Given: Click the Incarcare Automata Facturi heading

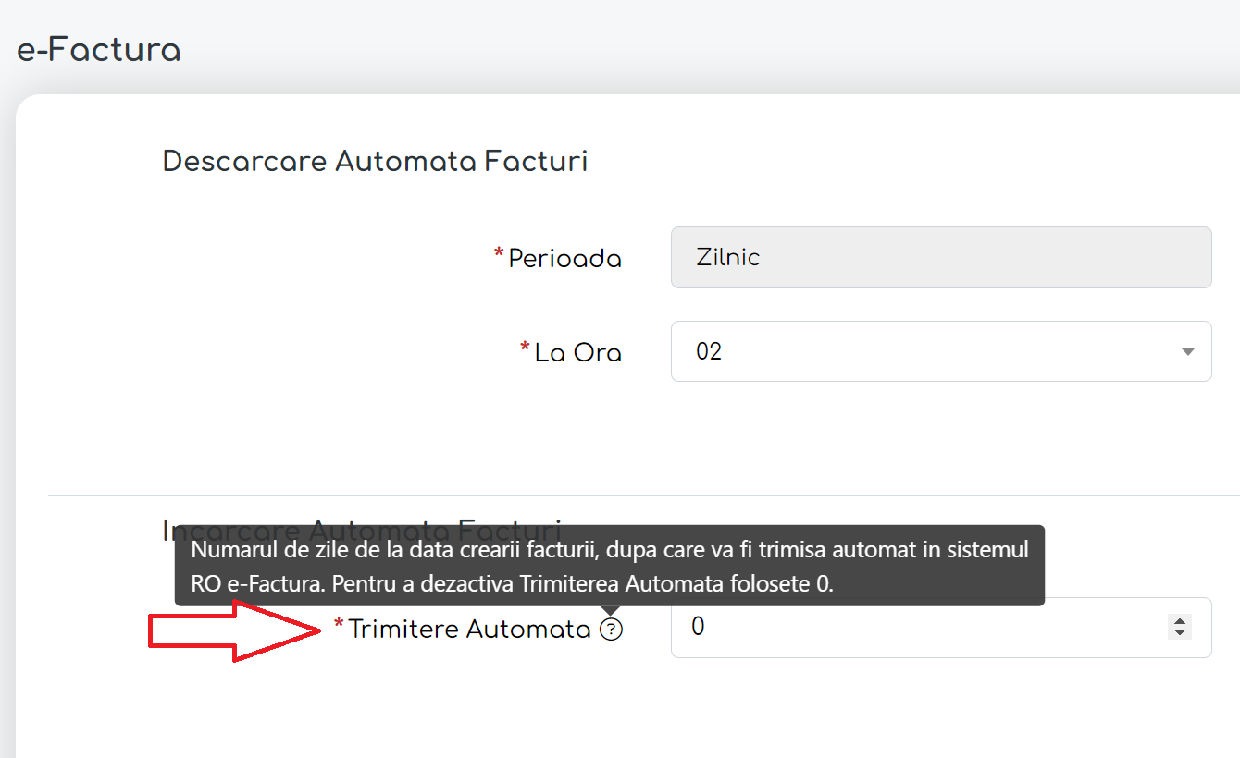Looking at the screenshot, I should [362, 531].
